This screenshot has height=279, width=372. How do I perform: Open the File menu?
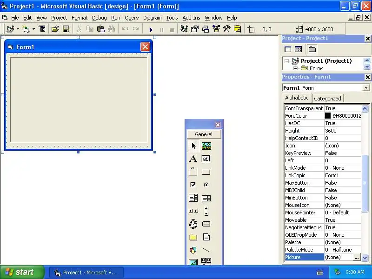[x=15, y=18]
